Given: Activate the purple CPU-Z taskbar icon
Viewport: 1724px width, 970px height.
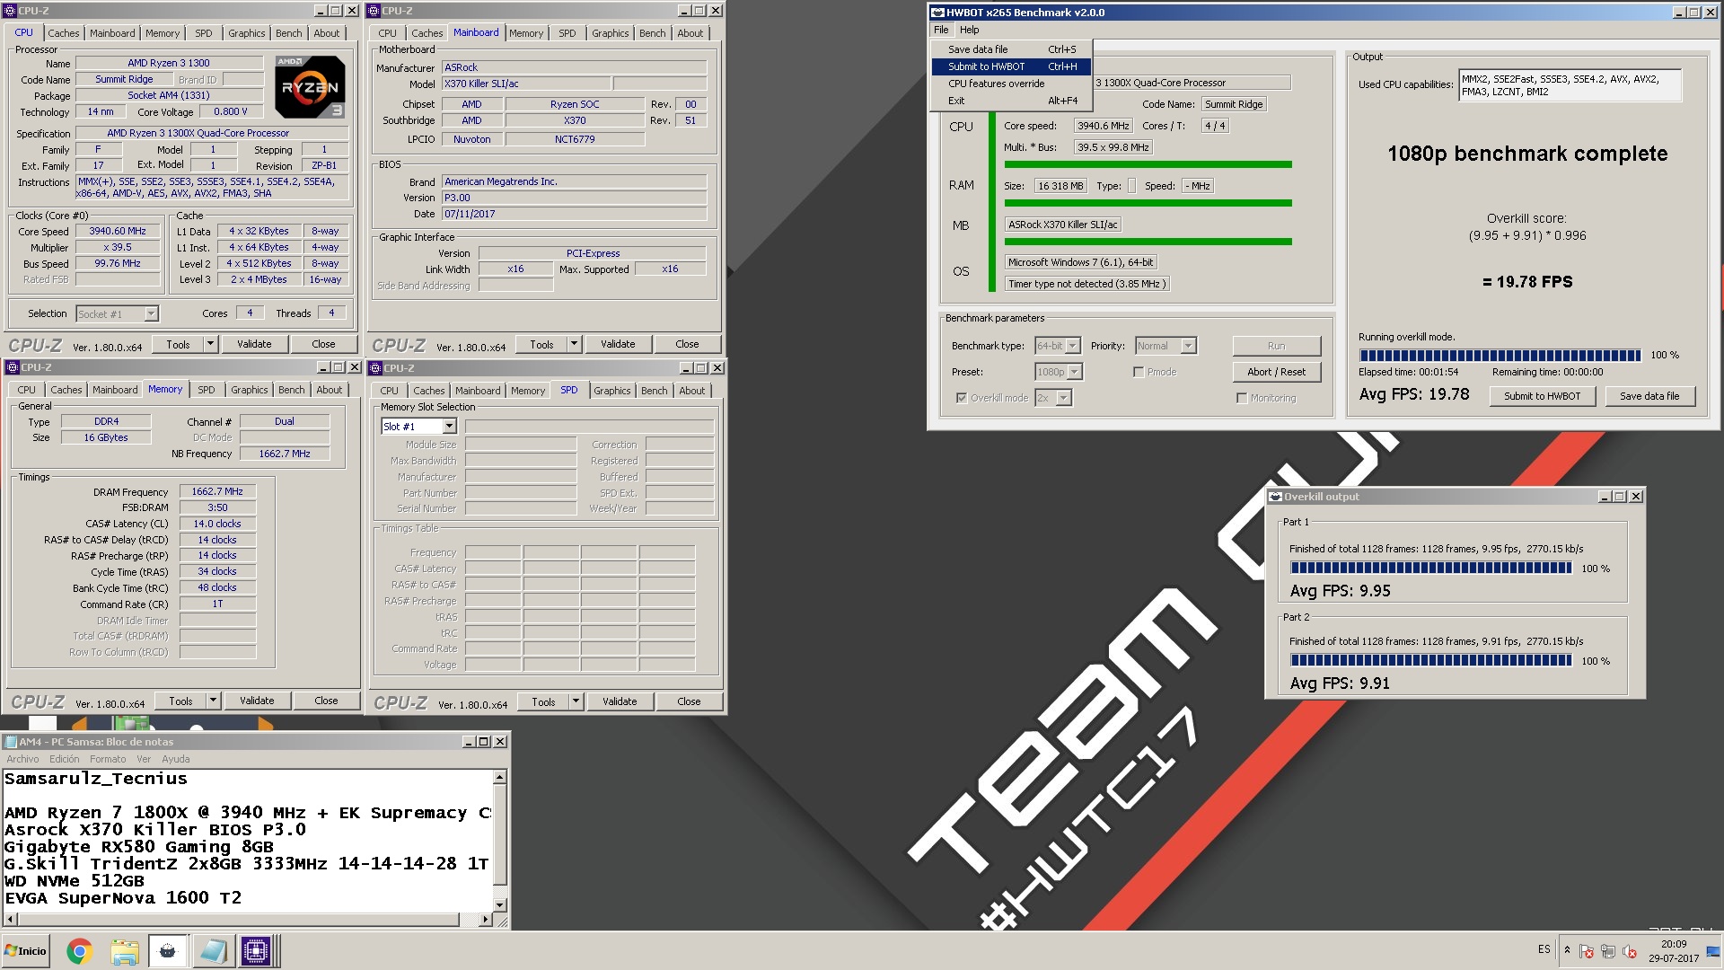Looking at the screenshot, I should tap(256, 951).
